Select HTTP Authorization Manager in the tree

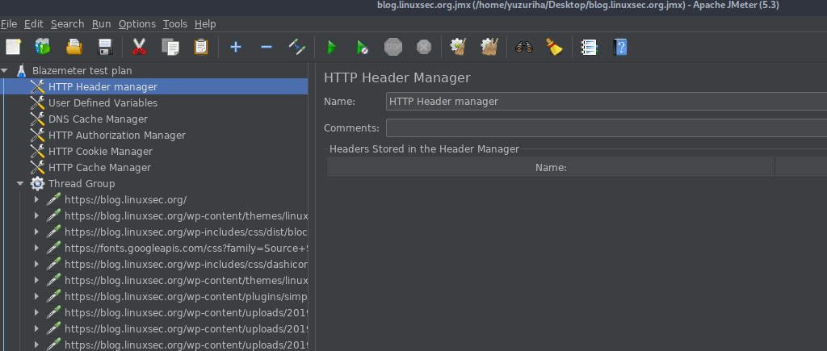[117, 136]
